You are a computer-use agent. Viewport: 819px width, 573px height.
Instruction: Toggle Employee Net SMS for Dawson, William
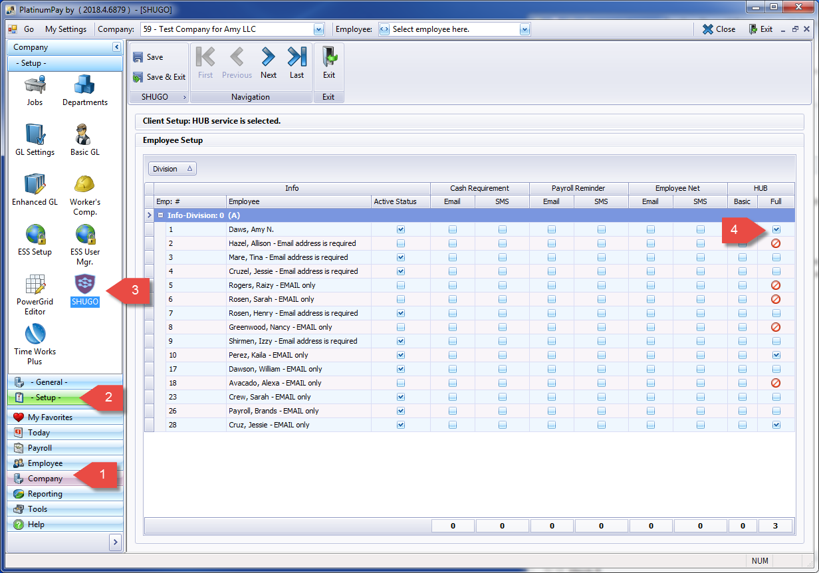[701, 369]
